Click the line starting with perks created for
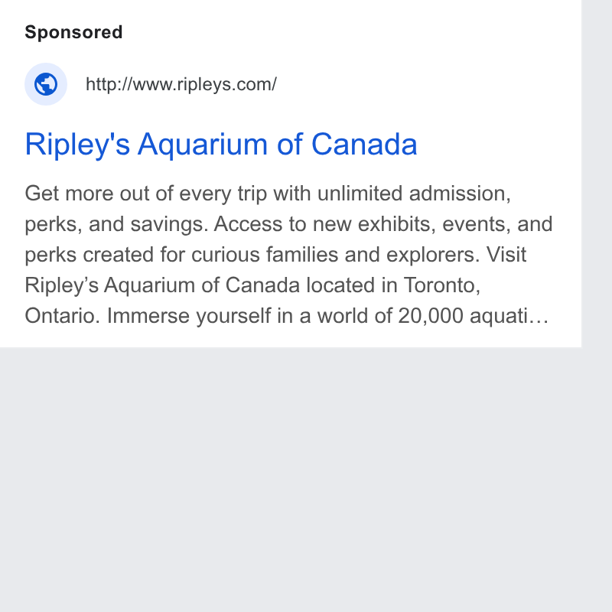Image resolution: width=612 pixels, height=612 pixels. coord(275,255)
